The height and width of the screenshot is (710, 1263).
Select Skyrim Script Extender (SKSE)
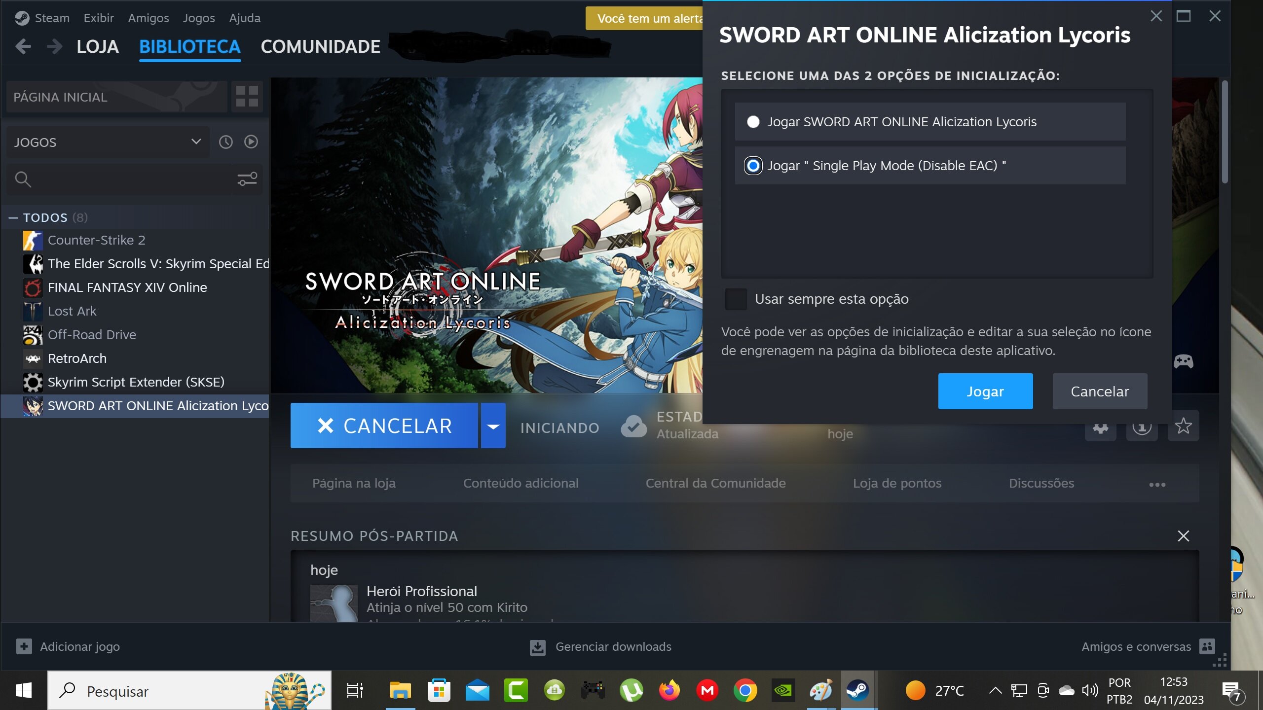click(x=135, y=382)
